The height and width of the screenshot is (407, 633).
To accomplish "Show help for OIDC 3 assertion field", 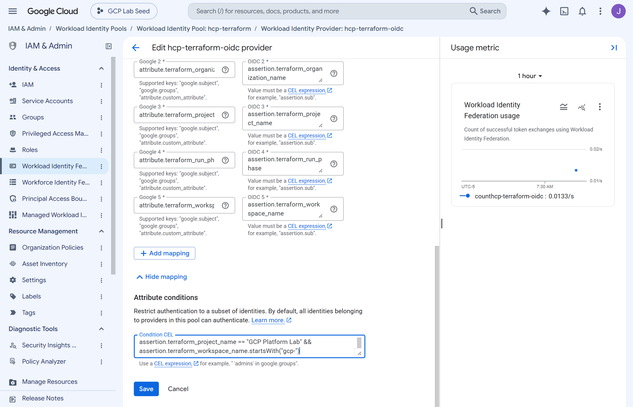I will pos(334,118).
